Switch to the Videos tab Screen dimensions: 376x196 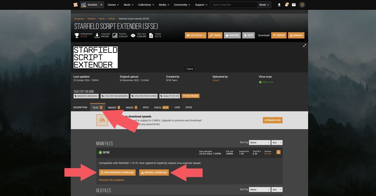[131, 107]
